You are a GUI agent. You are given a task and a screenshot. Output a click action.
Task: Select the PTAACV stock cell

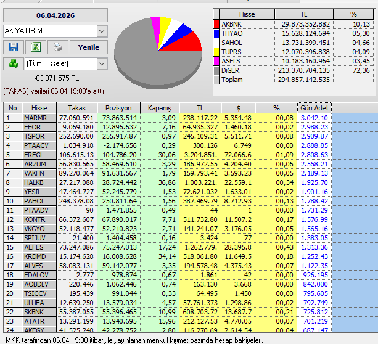[x=39, y=145]
